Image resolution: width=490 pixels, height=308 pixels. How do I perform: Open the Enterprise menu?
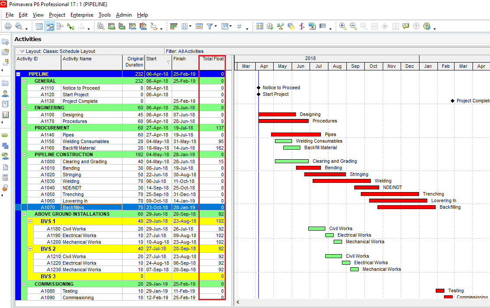(x=82, y=15)
